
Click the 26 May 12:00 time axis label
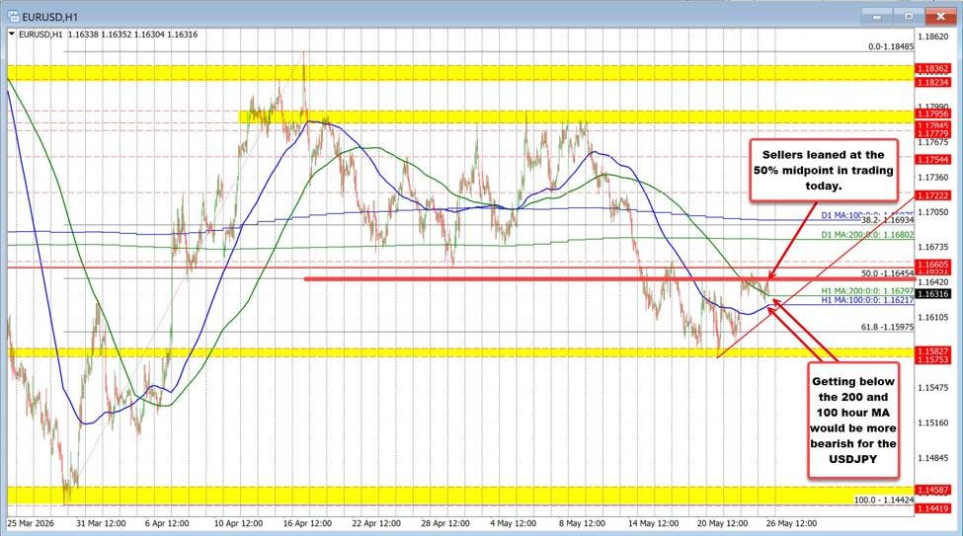pos(791,524)
